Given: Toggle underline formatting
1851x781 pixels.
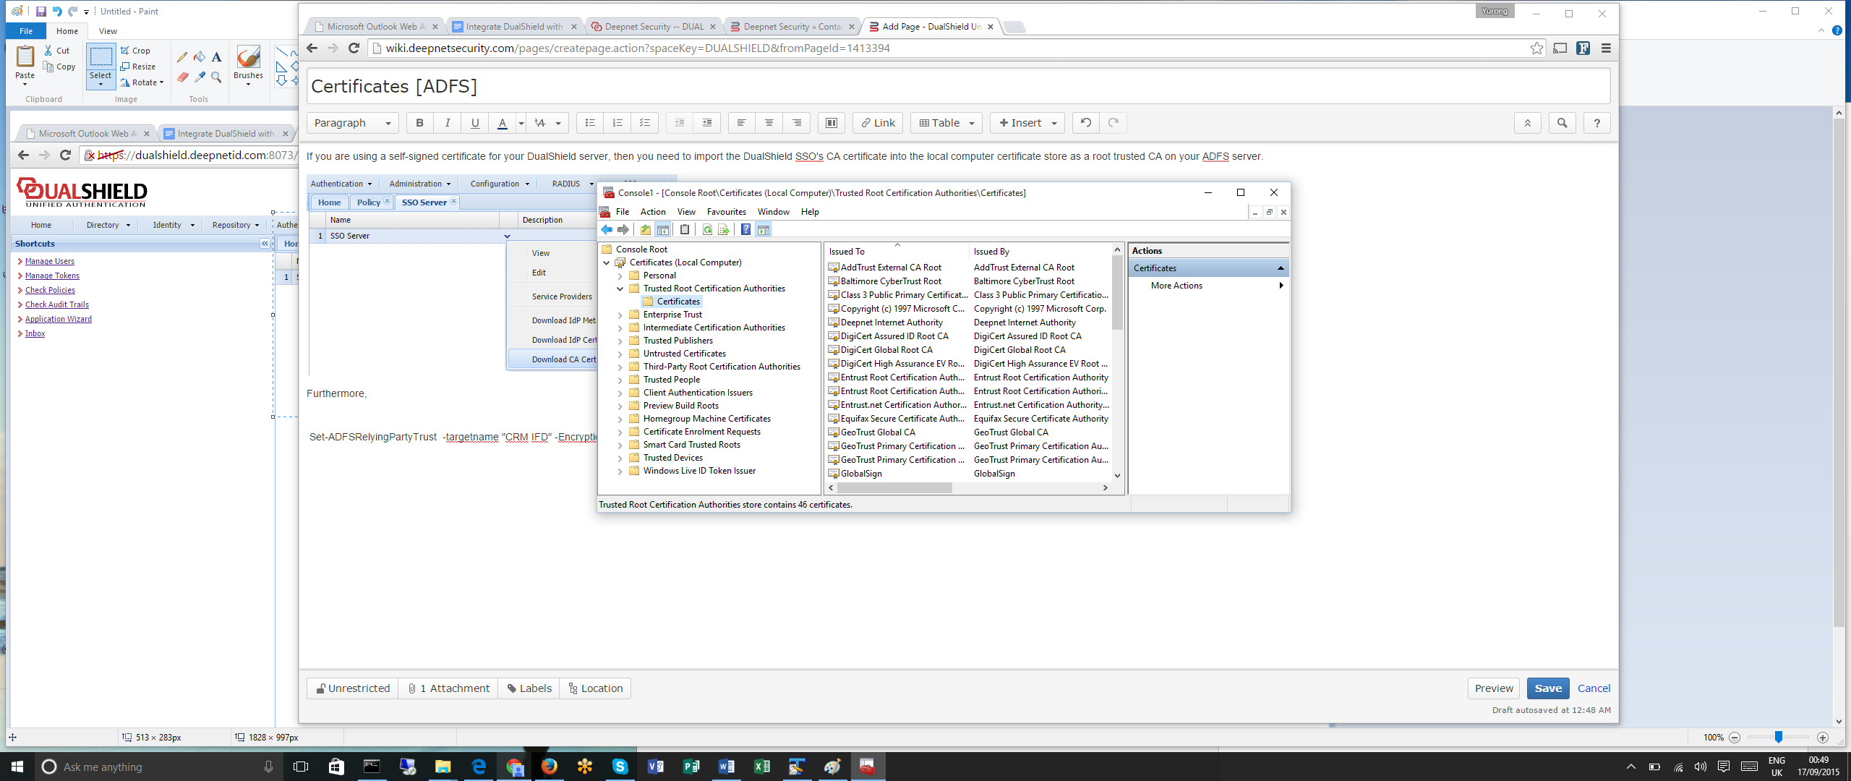Looking at the screenshot, I should coord(474,123).
